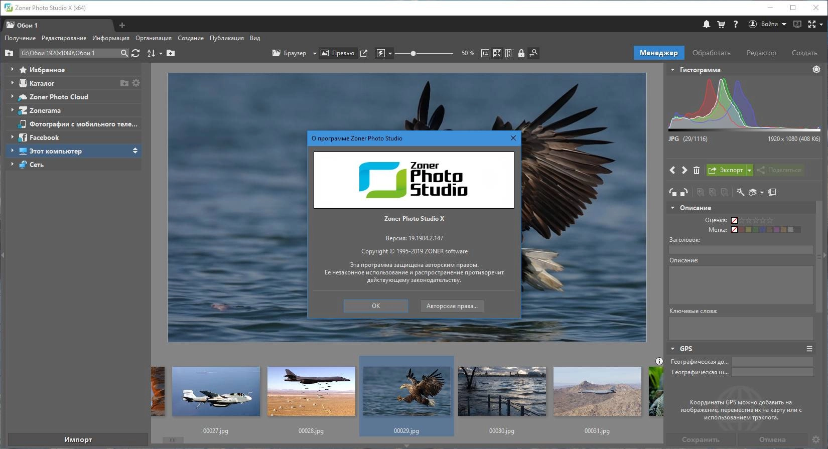Click the second monitor icon in header
The image size is (828, 449).
tap(797, 24)
